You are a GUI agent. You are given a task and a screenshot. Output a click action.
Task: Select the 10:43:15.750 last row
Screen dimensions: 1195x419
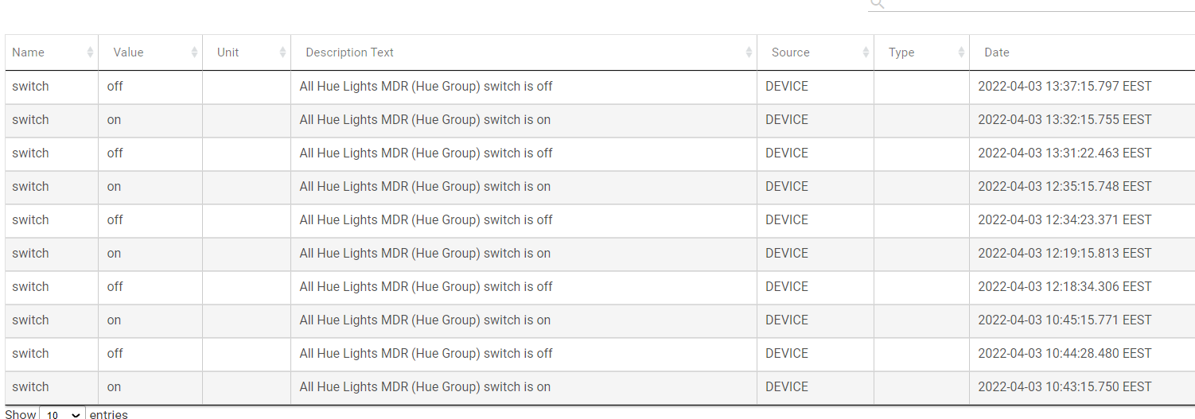pyautogui.click(x=600, y=387)
